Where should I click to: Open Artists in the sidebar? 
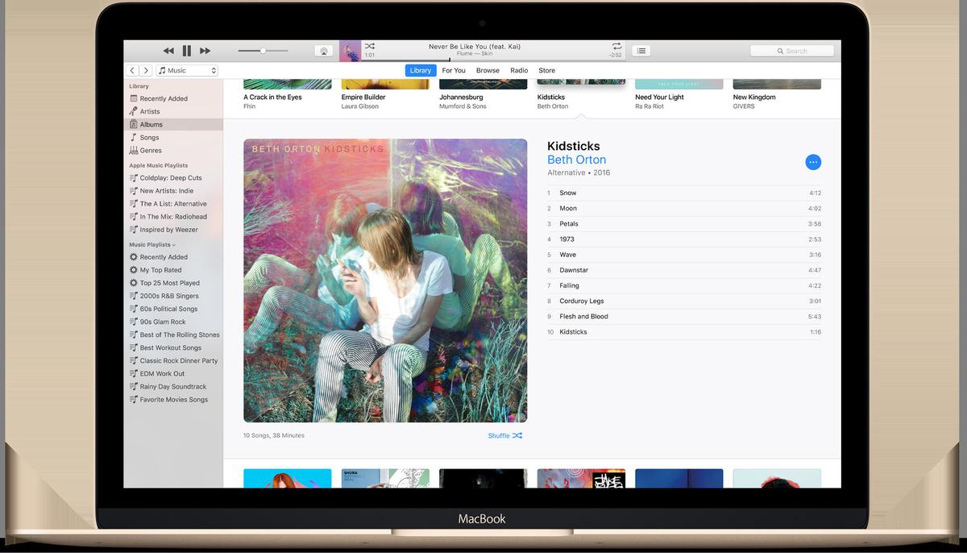(173, 111)
